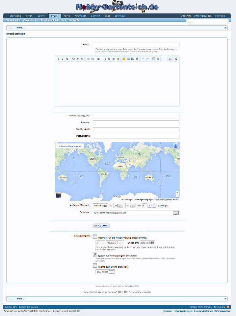
Task: Click the RSS feed icon in the footer
Action: pyautogui.click(x=228, y=307)
